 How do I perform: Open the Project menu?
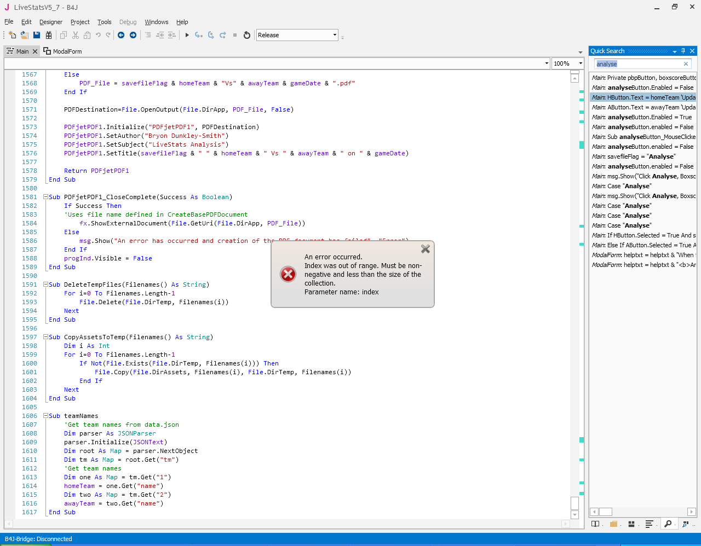tap(80, 22)
